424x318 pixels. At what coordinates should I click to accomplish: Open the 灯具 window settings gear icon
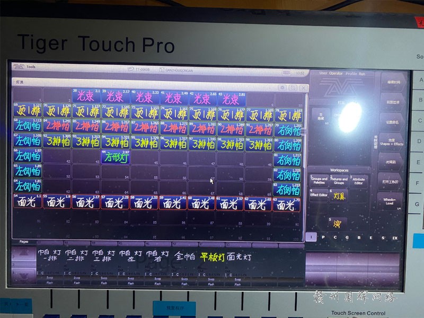click(x=282, y=87)
